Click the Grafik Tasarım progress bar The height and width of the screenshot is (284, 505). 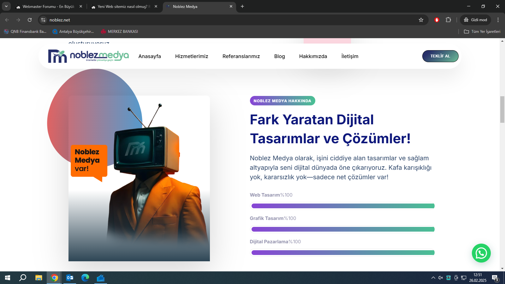343,229
